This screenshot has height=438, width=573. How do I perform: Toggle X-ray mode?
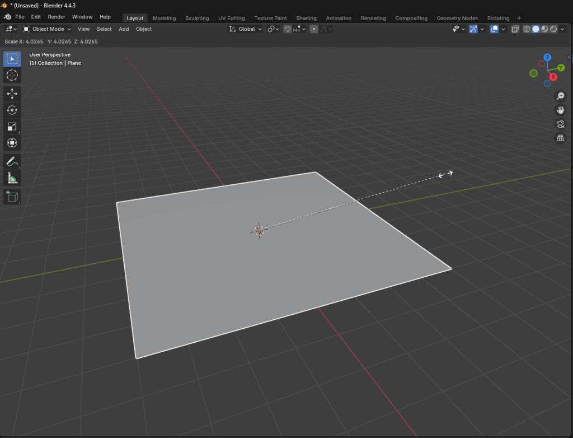tap(515, 29)
